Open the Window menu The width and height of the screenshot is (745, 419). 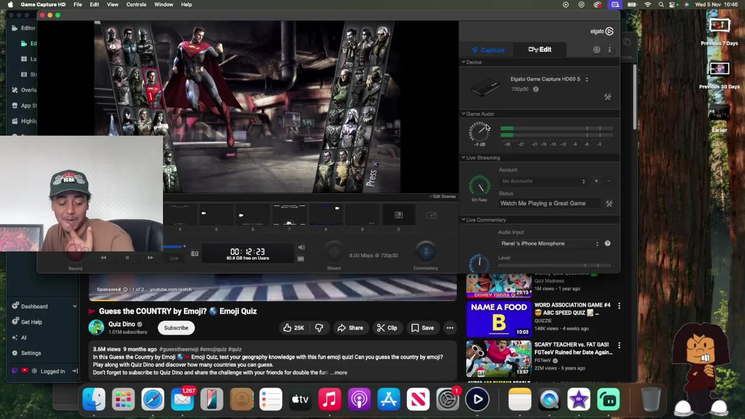tap(164, 5)
